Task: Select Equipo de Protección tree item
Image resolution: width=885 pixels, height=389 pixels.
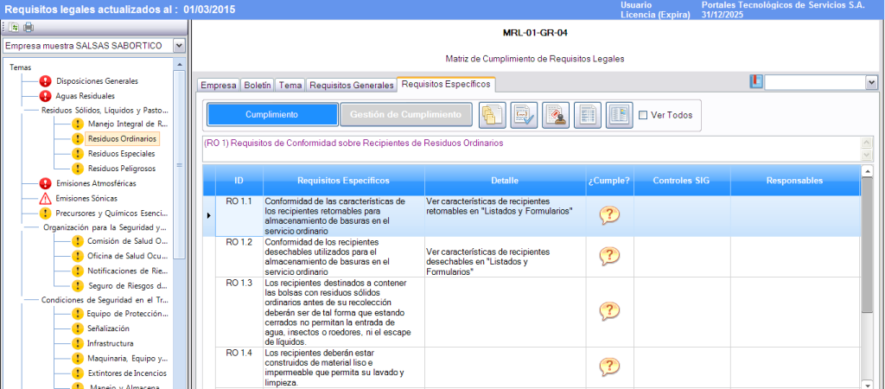Action: point(128,314)
